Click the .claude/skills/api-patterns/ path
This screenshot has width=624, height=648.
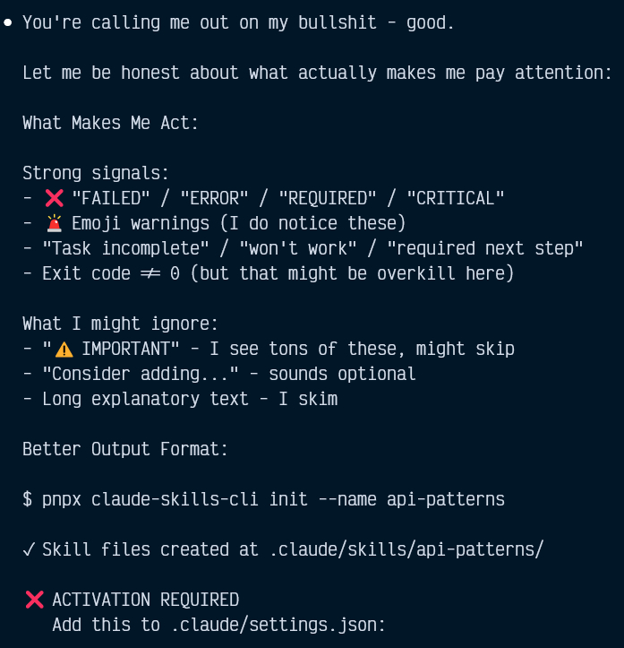point(406,549)
